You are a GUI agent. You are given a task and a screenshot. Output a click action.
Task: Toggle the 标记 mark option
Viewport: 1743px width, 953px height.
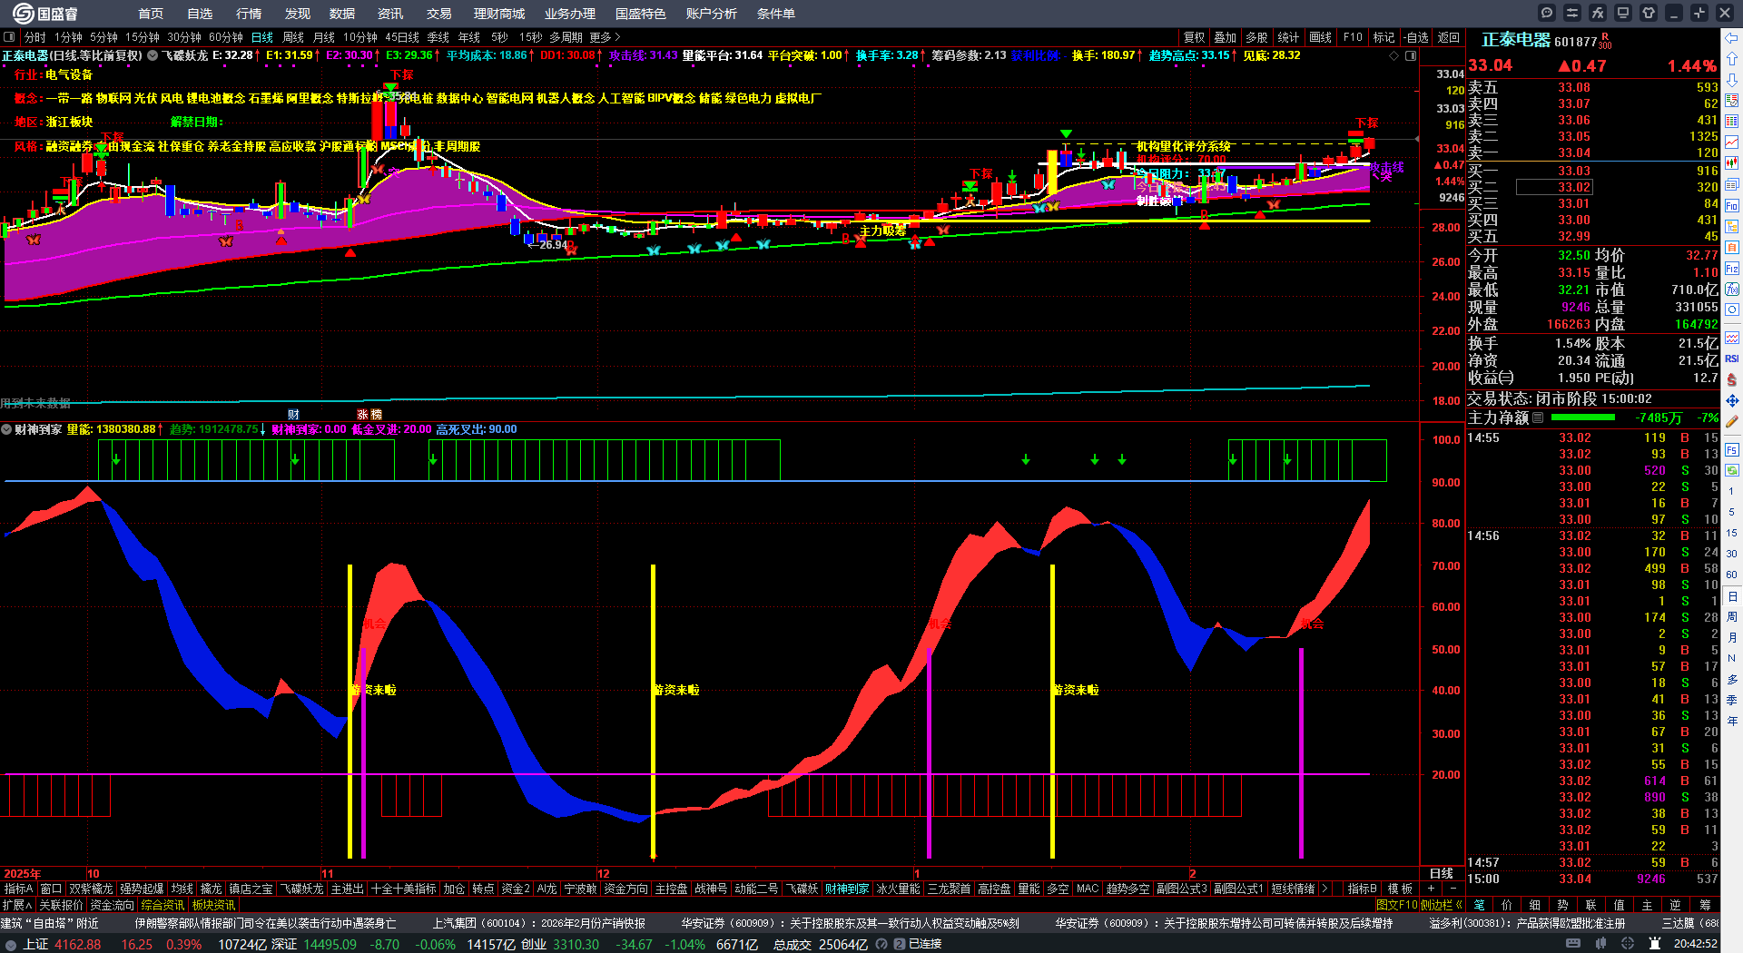click(x=1384, y=37)
